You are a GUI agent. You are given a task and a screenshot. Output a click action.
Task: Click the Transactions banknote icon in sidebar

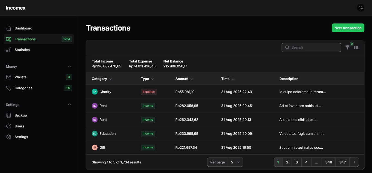(9, 39)
